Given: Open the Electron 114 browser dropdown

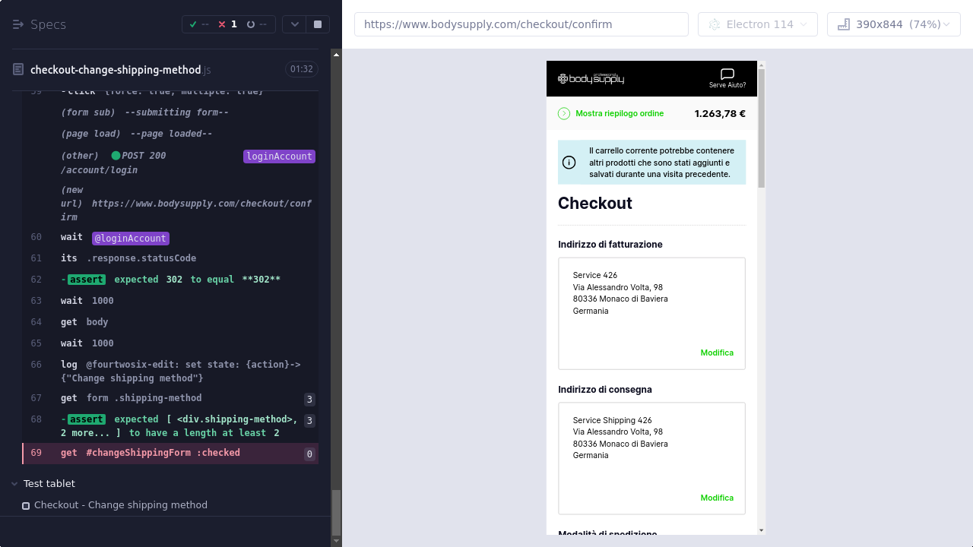Looking at the screenshot, I should (x=757, y=24).
